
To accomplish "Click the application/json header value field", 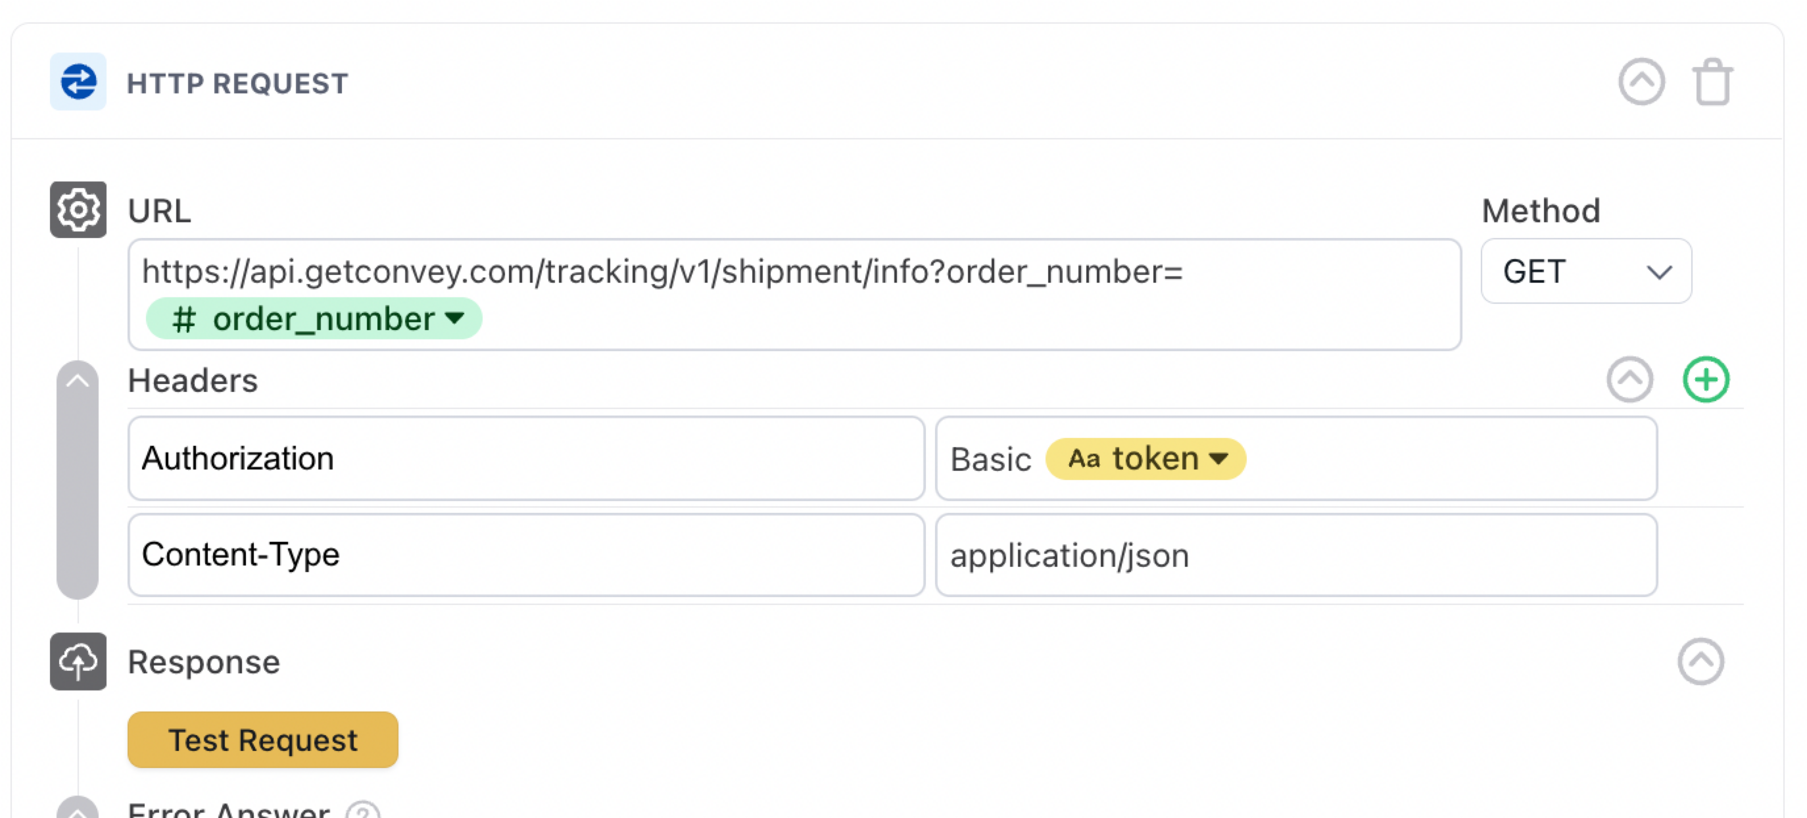I will click(1295, 555).
